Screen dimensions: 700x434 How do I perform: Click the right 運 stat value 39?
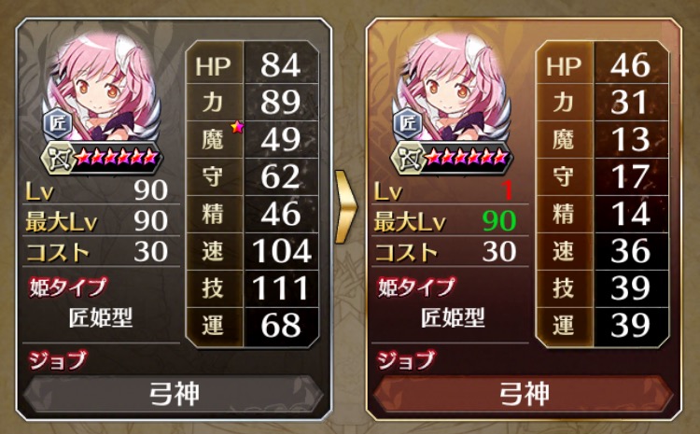click(x=630, y=325)
